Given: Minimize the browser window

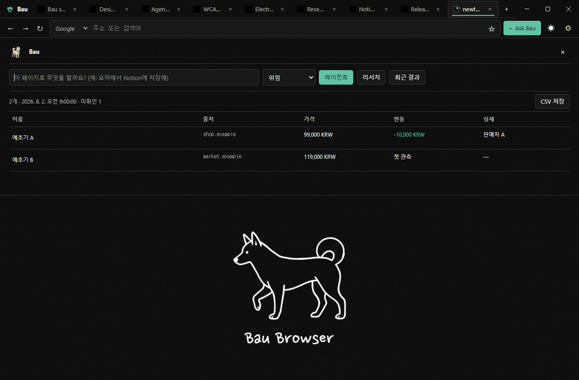Looking at the screenshot, I should pyautogui.click(x=527, y=9).
